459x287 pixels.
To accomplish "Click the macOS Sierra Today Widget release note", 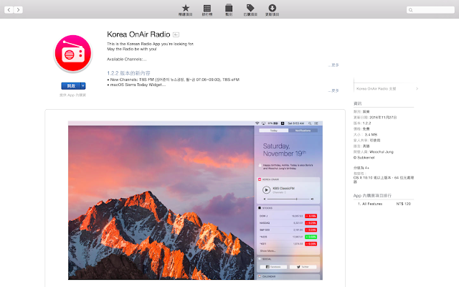I will click(136, 85).
